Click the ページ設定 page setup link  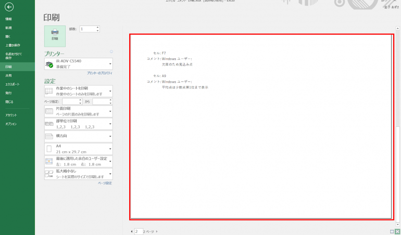tap(105, 183)
